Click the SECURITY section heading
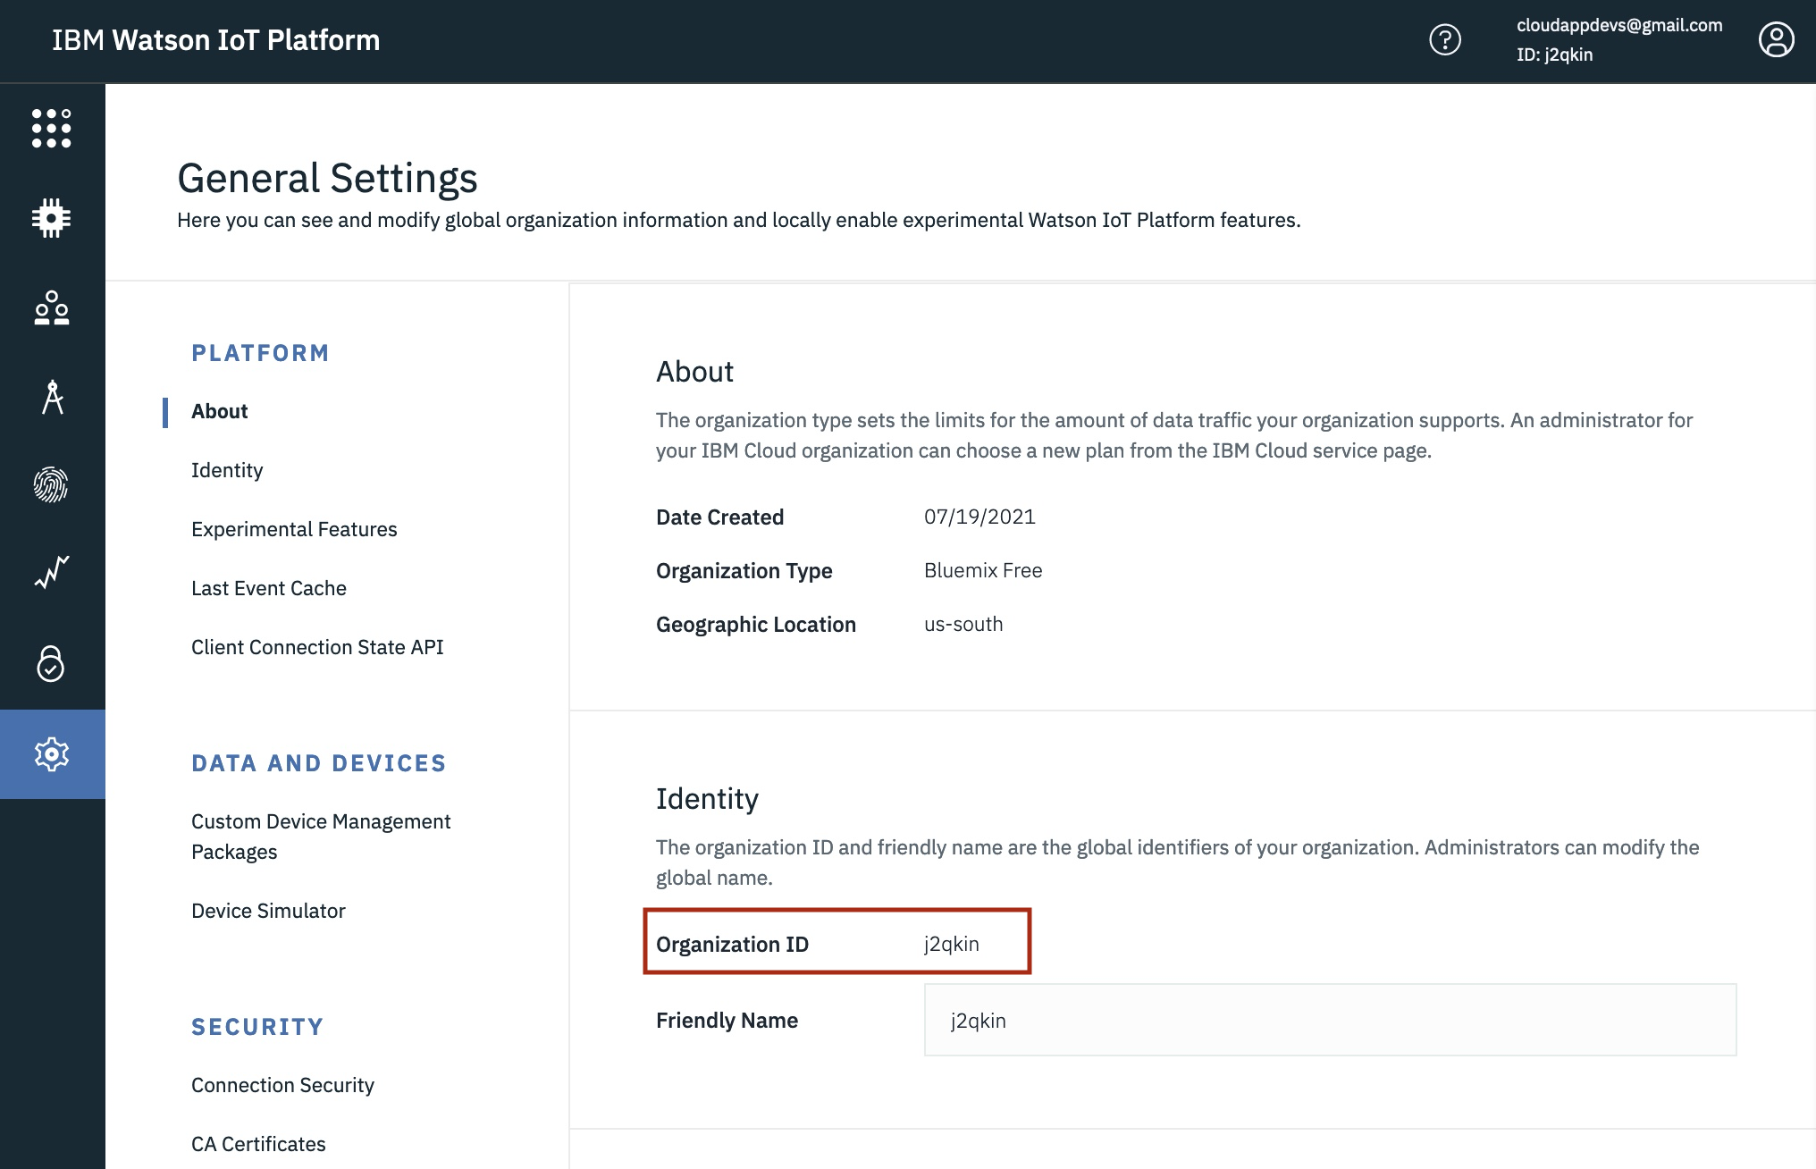The image size is (1816, 1169). 257,1027
